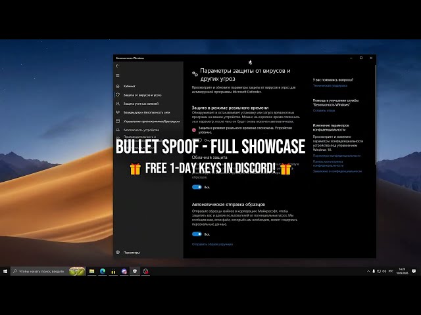Open the Техническая поддержка link
This screenshot has width=421, height=315.
pos(330,86)
